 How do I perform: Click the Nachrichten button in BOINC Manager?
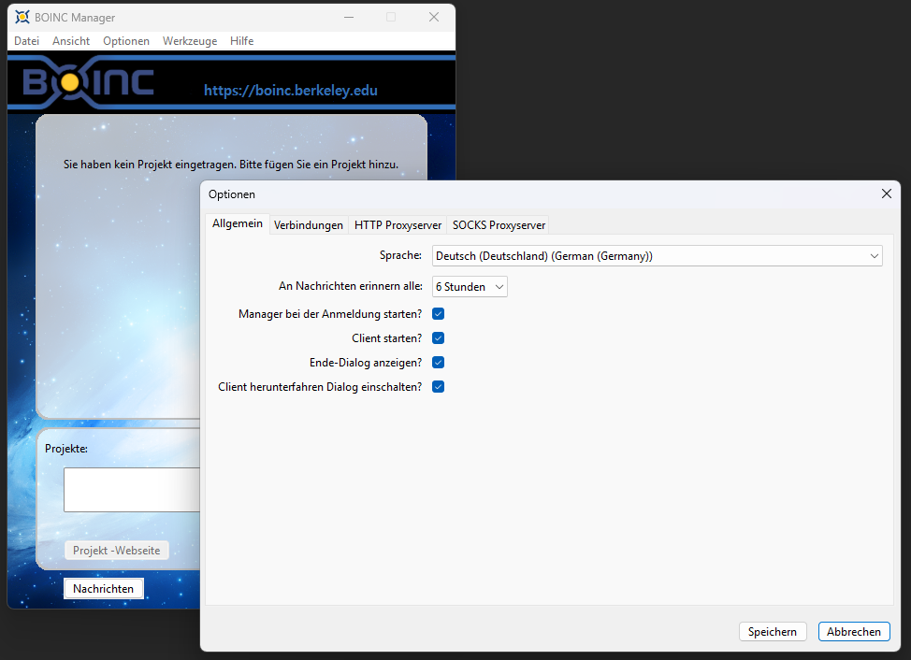pos(104,589)
